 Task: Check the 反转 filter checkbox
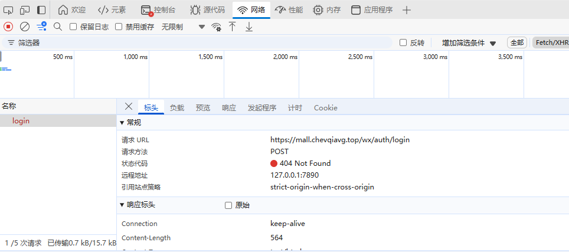[x=403, y=42]
